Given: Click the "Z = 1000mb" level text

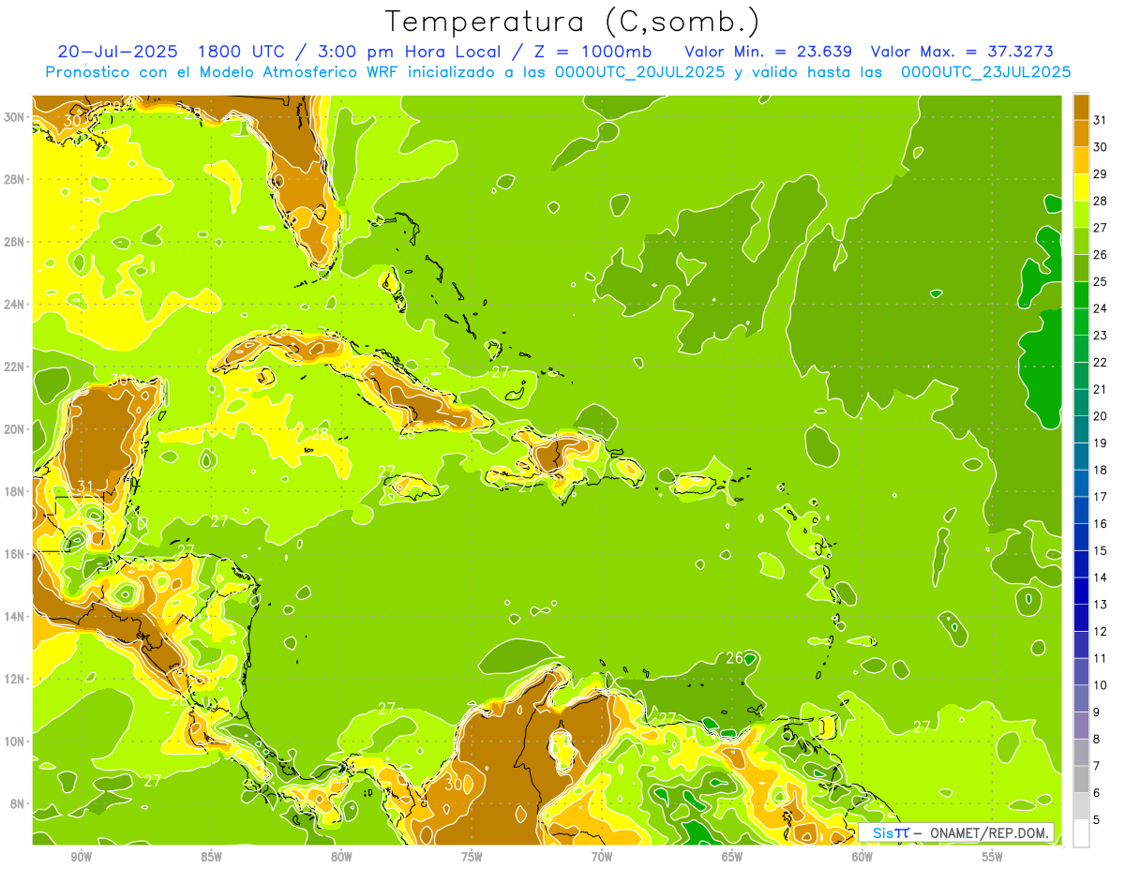Looking at the screenshot, I should (592, 52).
